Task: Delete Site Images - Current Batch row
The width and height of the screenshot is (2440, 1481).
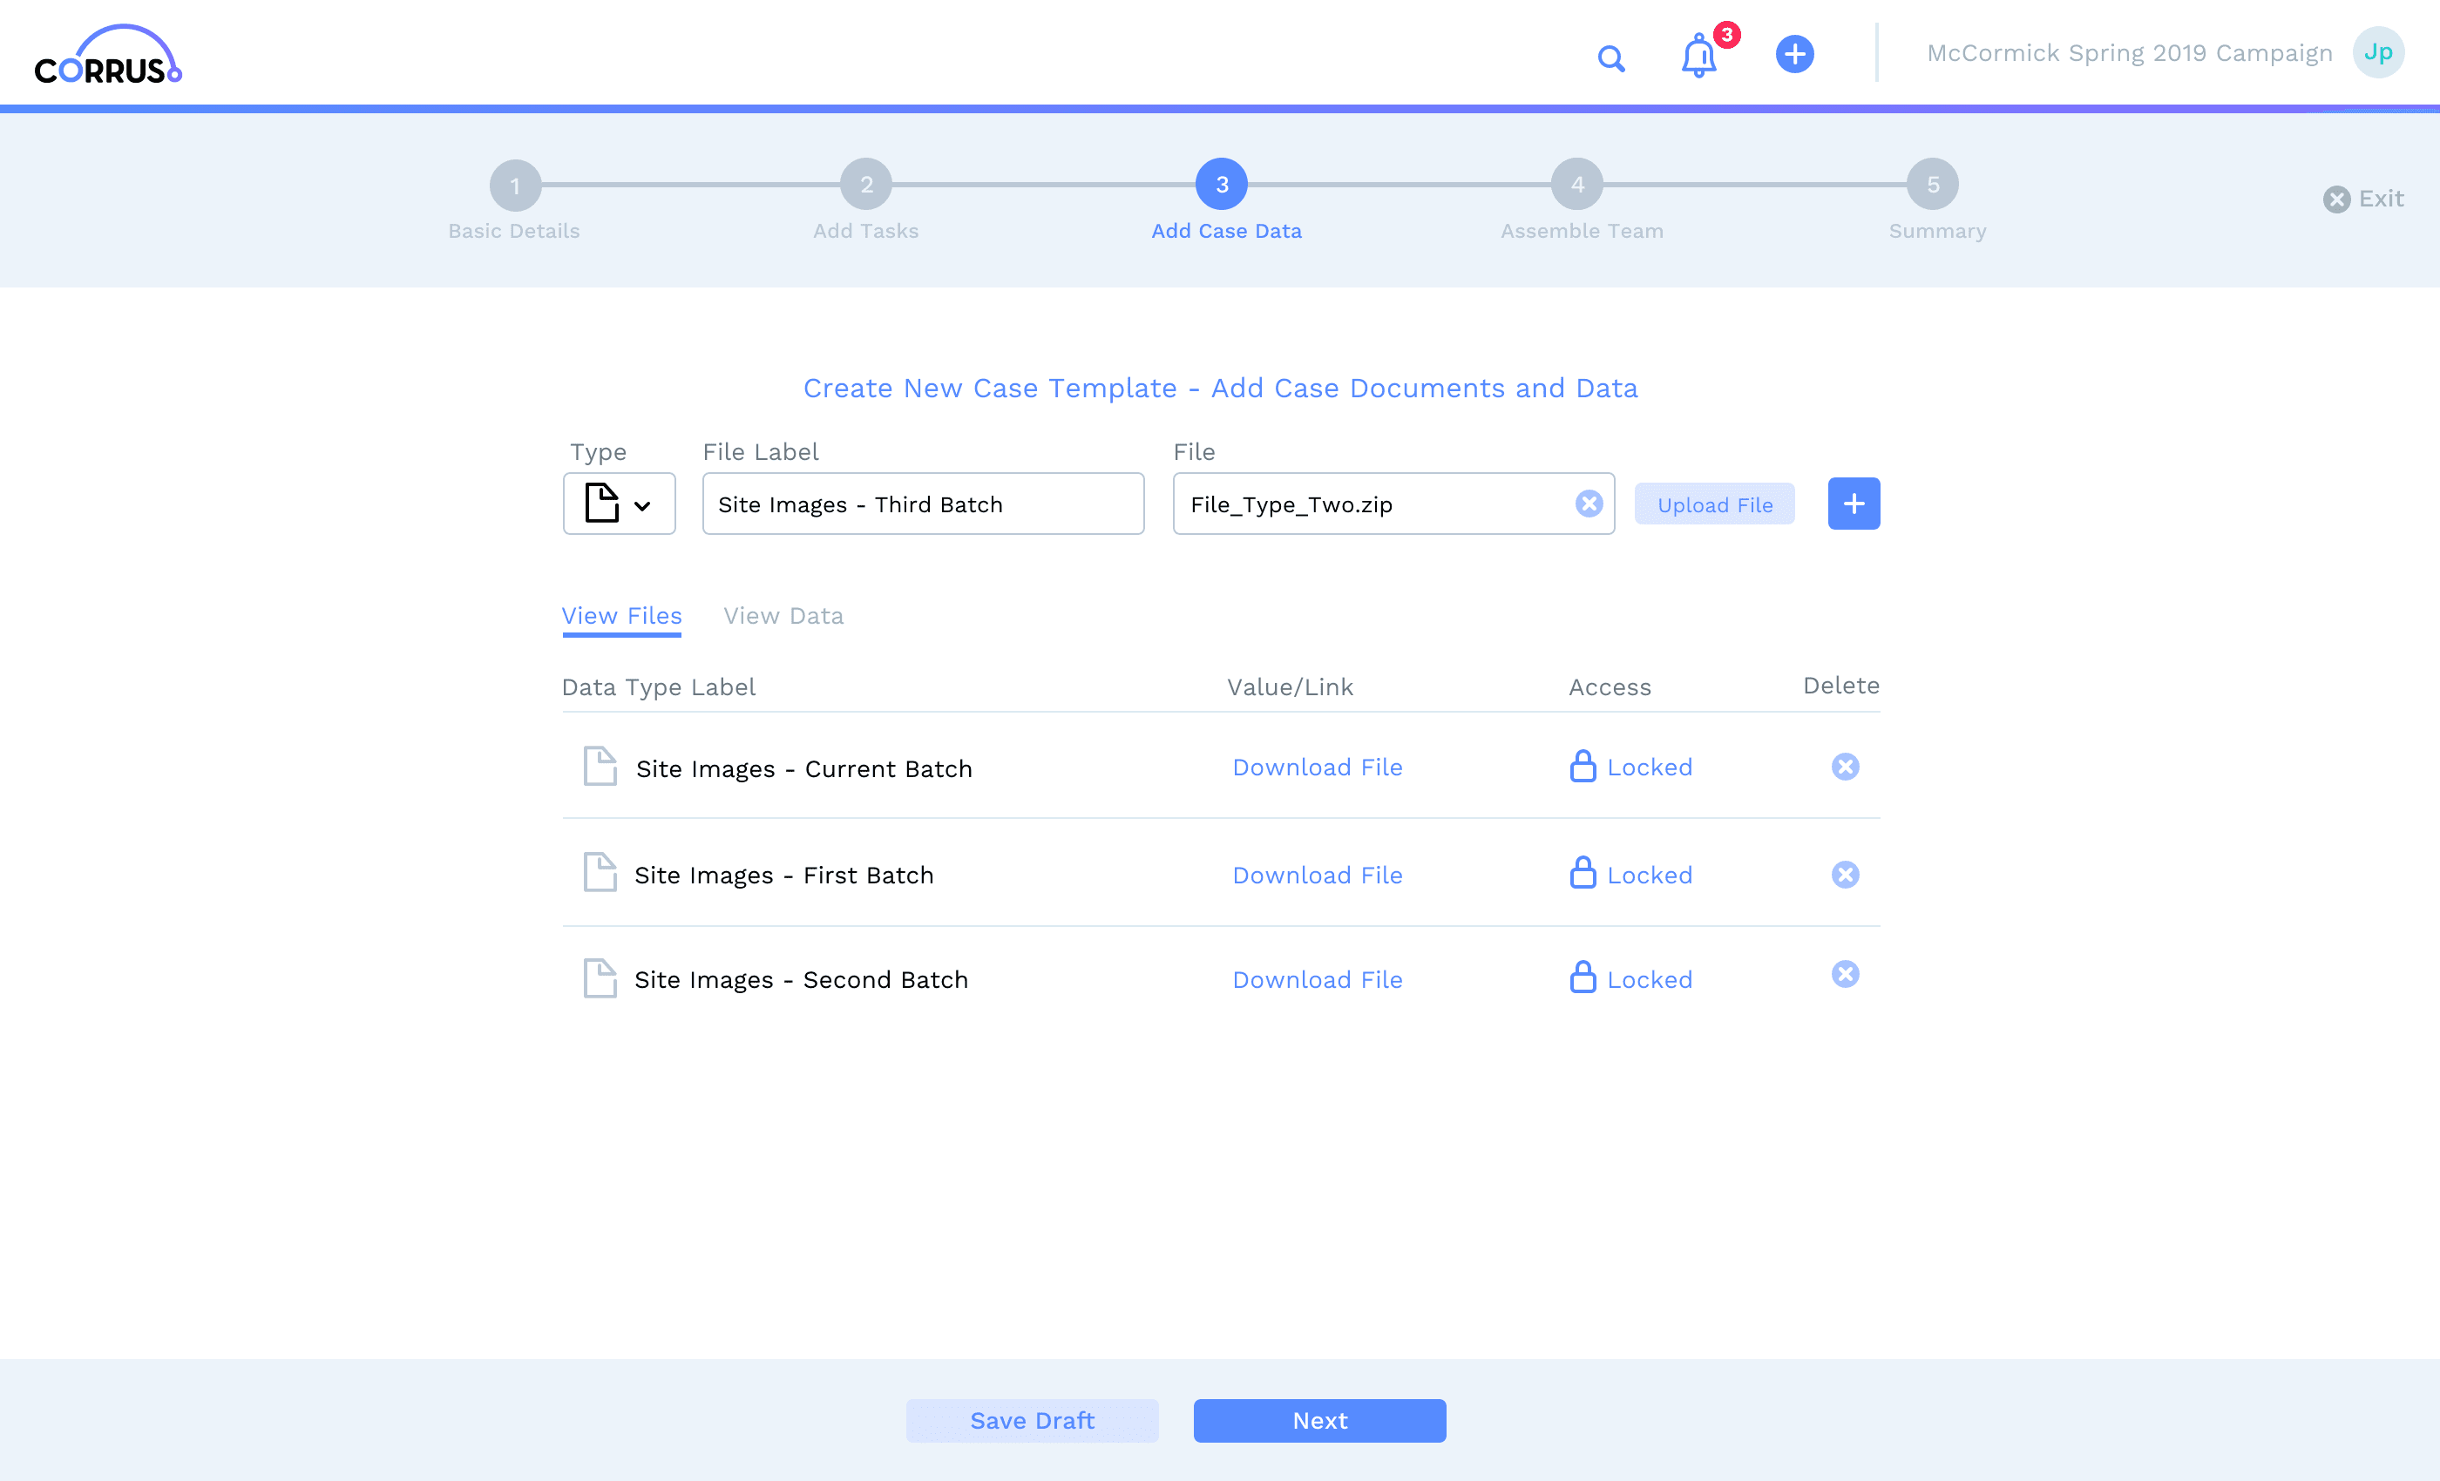Action: click(1844, 768)
